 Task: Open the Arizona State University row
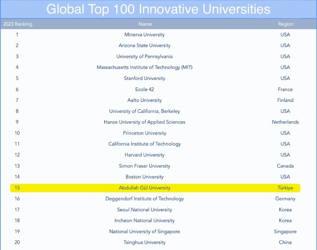coord(144,45)
